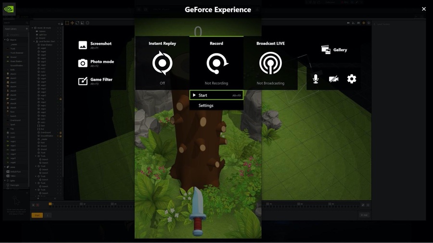Viewport: 433px width, 243px height.
Task: Toggle the microphone in the overlay
Action: (x=316, y=79)
